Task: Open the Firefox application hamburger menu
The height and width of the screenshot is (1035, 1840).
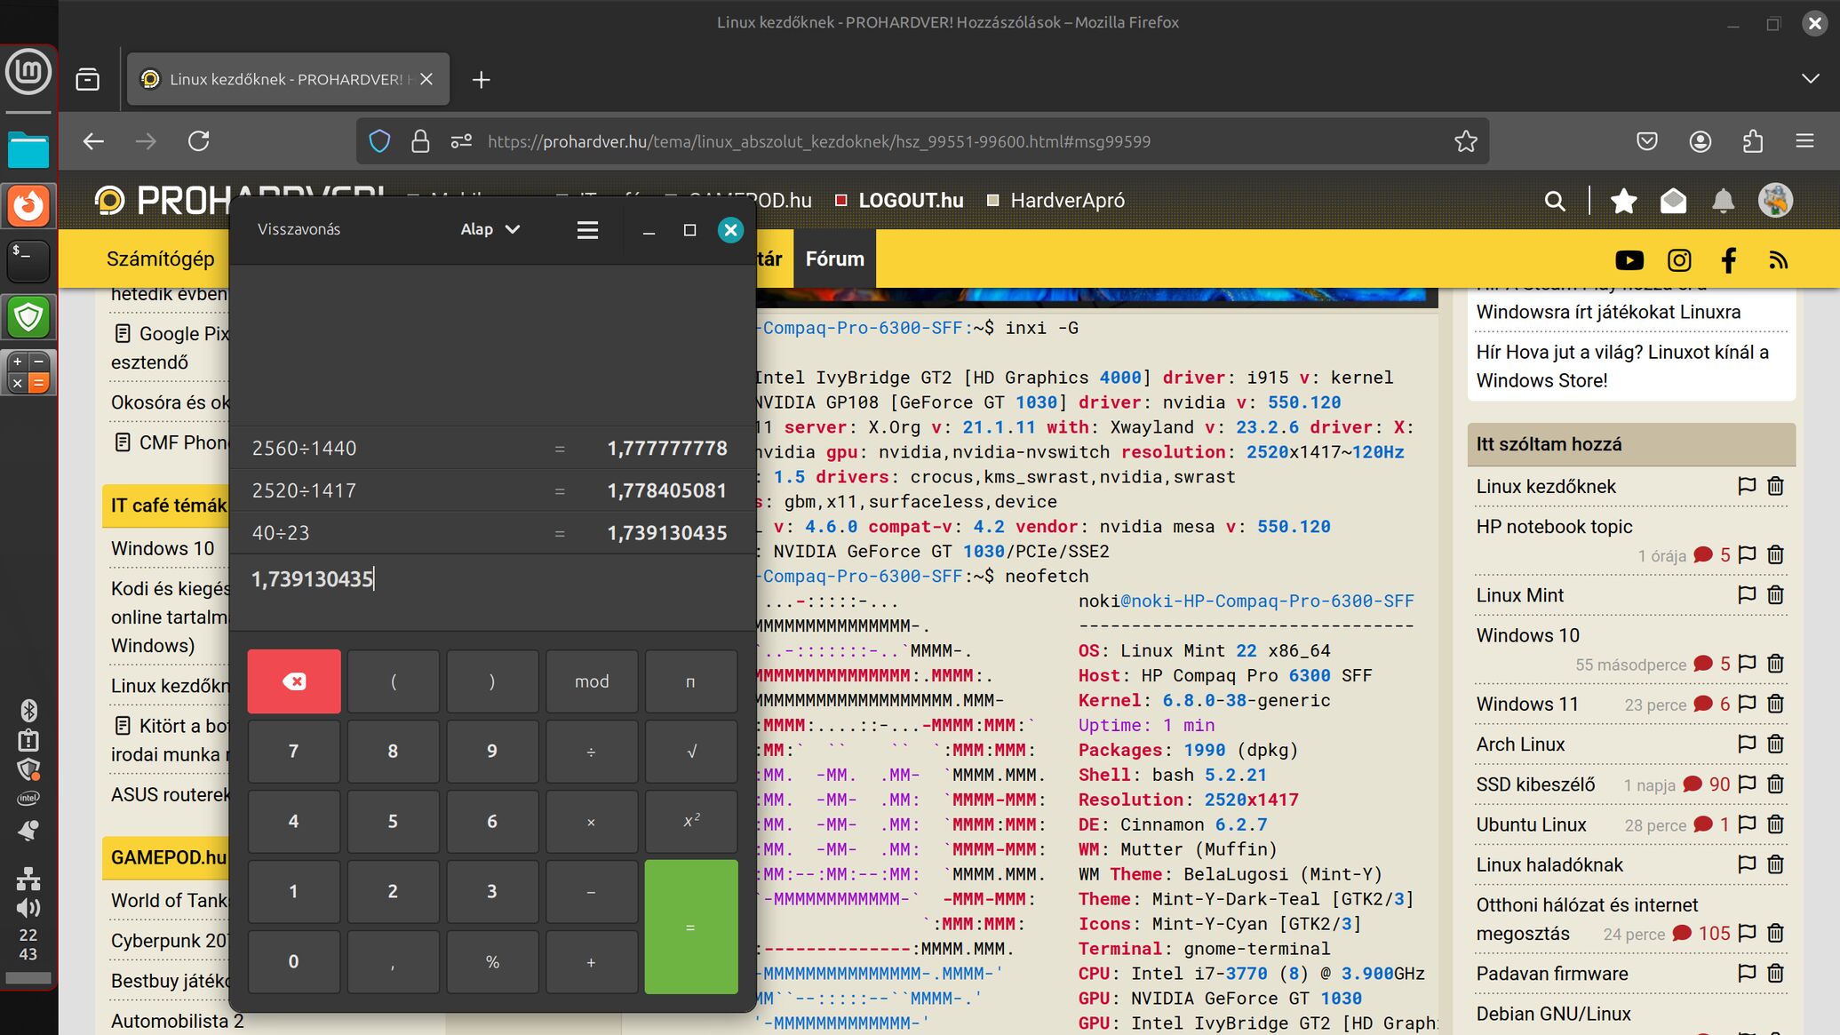Action: click(x=1804, y=141)
